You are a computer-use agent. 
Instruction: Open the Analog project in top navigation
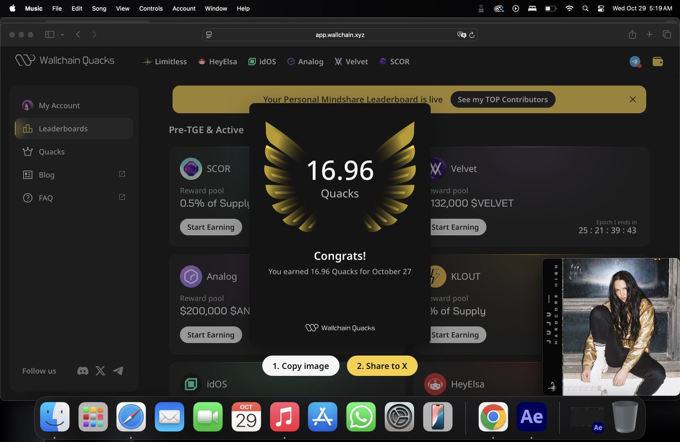click(x=305, y=61)
